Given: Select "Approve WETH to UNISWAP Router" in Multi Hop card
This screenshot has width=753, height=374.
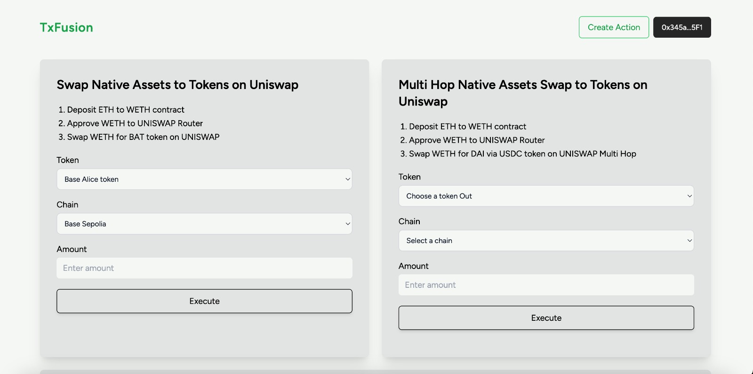Looking at the screenshot, I should tap(477, 140).
